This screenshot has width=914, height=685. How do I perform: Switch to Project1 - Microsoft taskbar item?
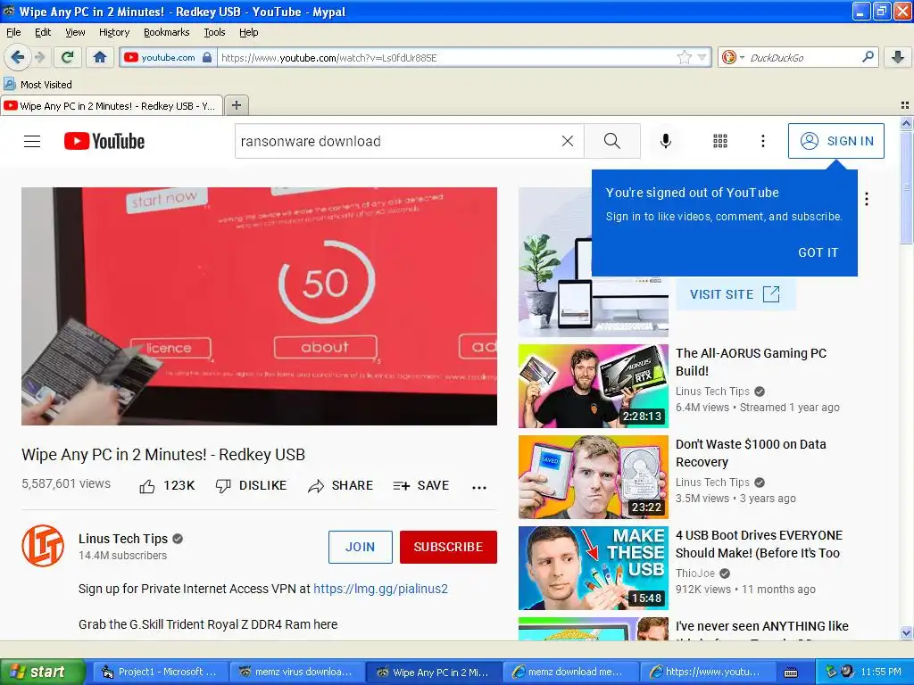coord(160,673)
